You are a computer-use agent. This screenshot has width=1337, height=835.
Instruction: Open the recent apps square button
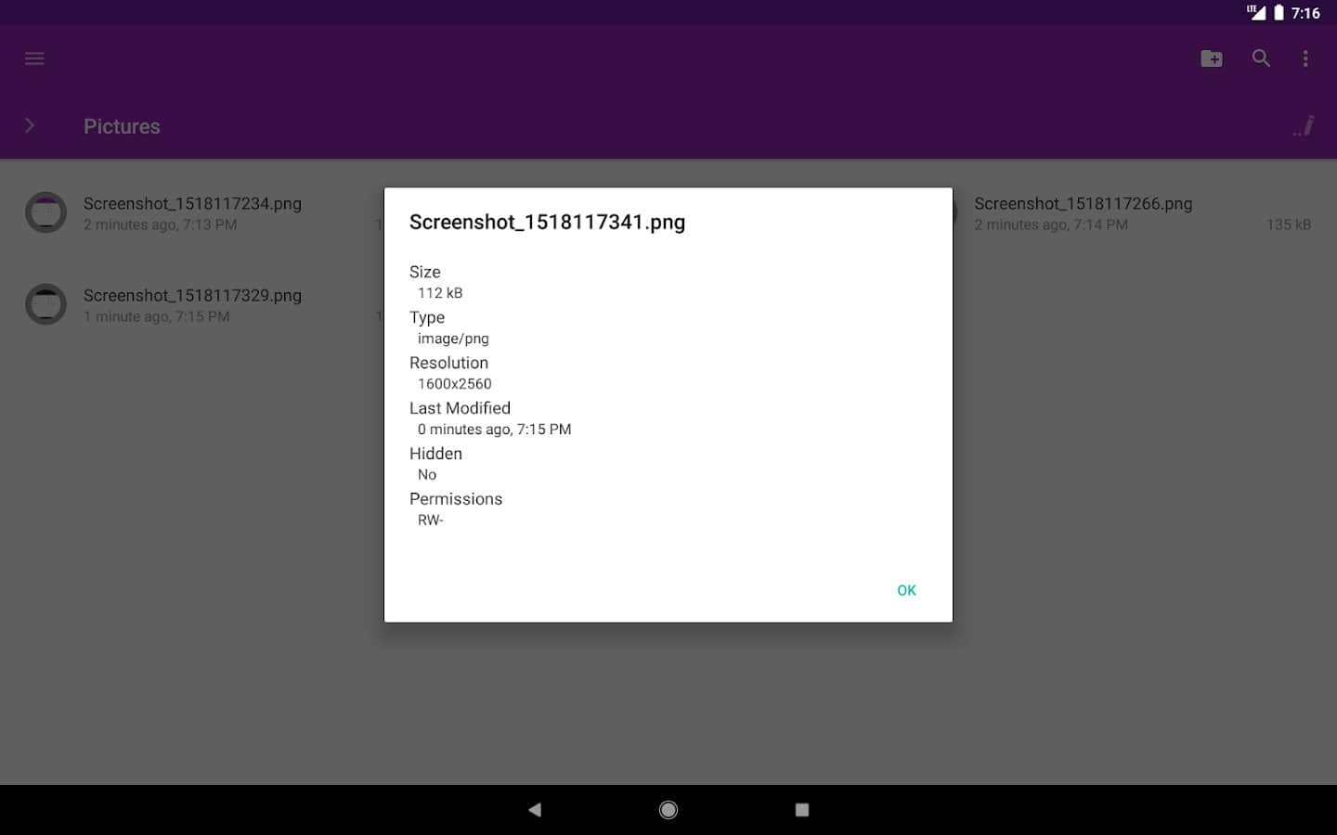(802, 810)
